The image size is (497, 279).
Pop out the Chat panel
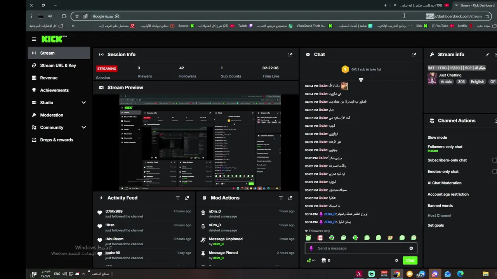414,55
